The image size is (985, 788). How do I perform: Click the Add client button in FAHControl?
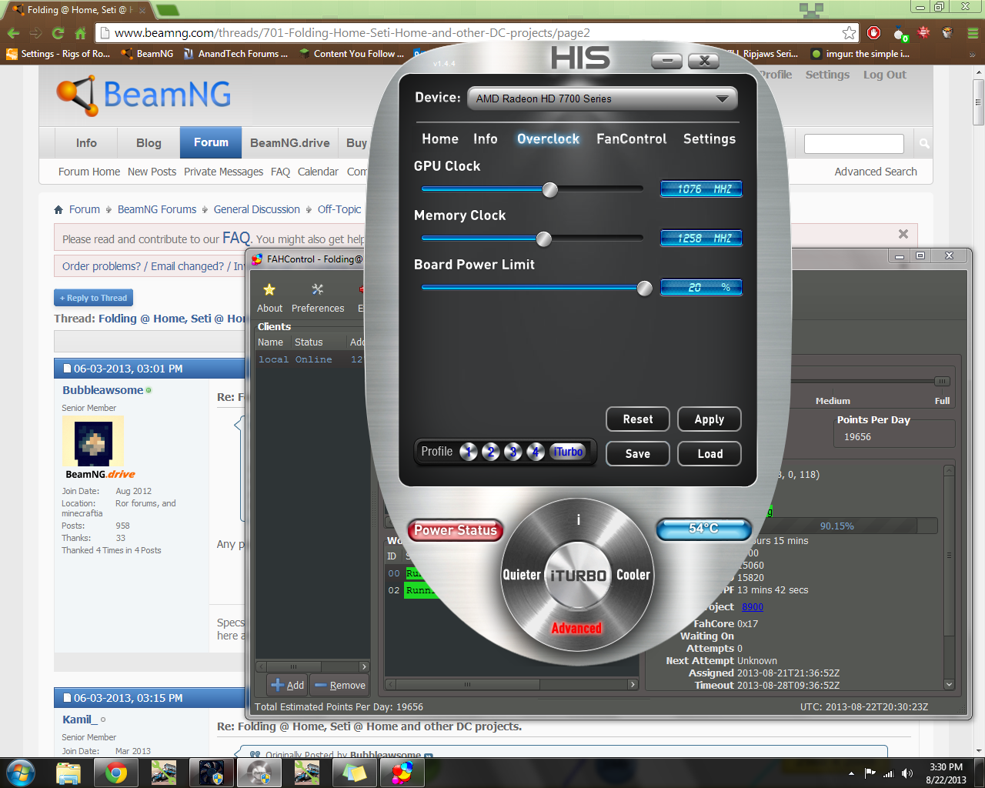[x=288, y=685]
